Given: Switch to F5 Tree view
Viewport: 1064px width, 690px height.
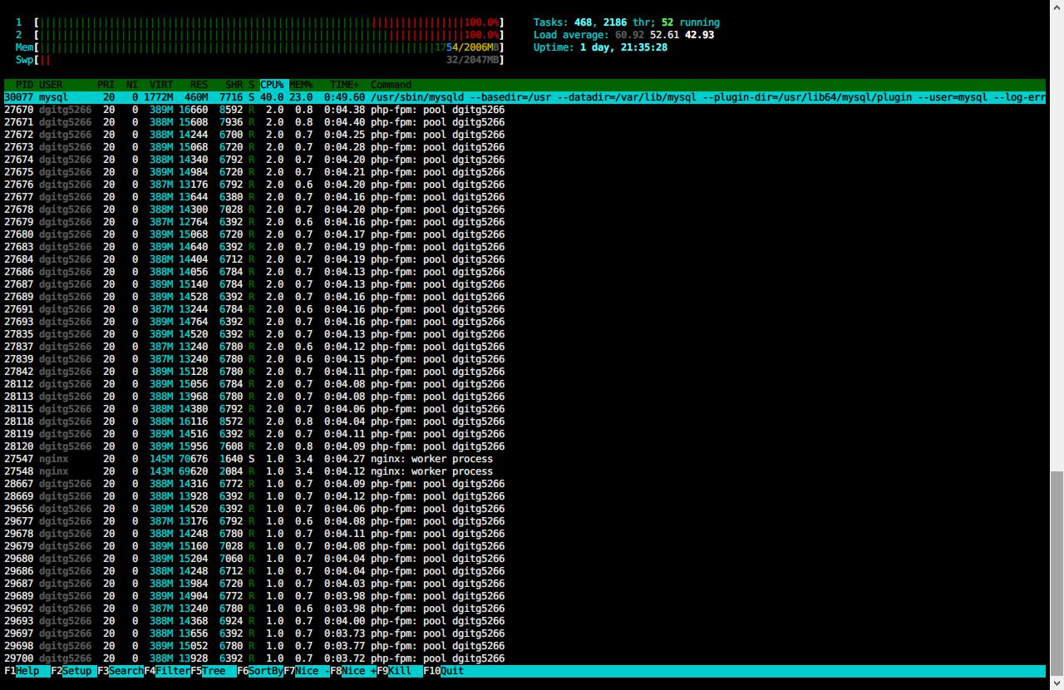Looking at the screenshot, I should 214,671.
